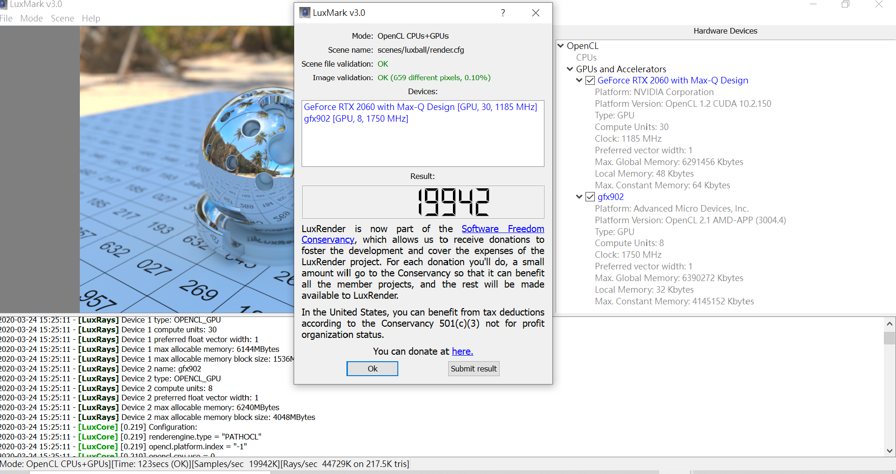Open the Scene menu

(x=62, y=18)
